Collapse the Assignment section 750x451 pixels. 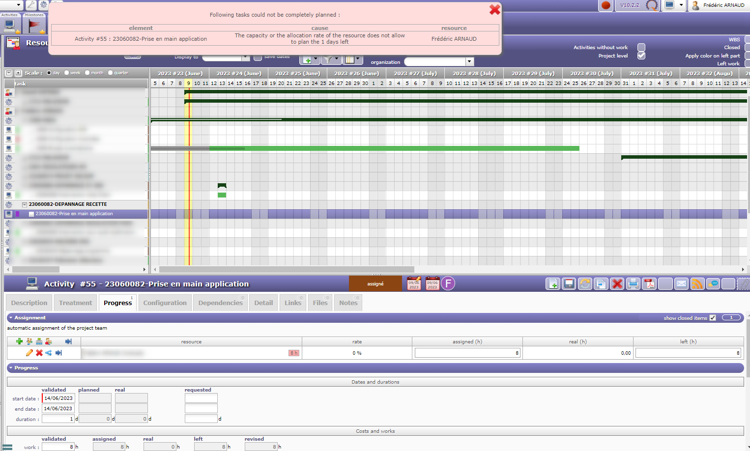11,318
